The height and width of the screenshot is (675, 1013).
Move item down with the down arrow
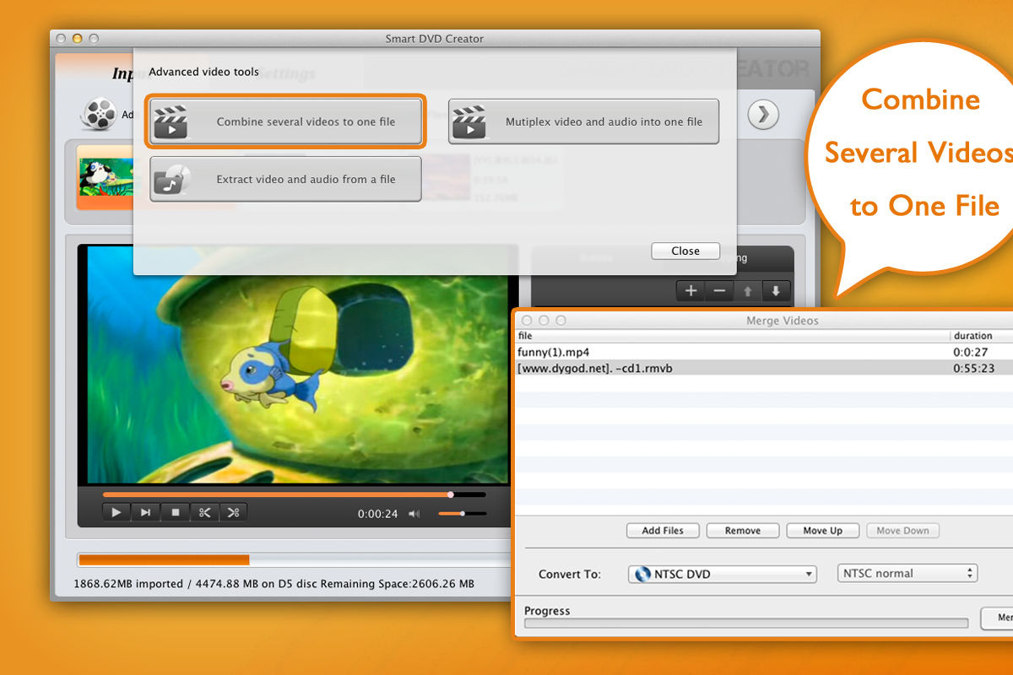tap(777, 291)
